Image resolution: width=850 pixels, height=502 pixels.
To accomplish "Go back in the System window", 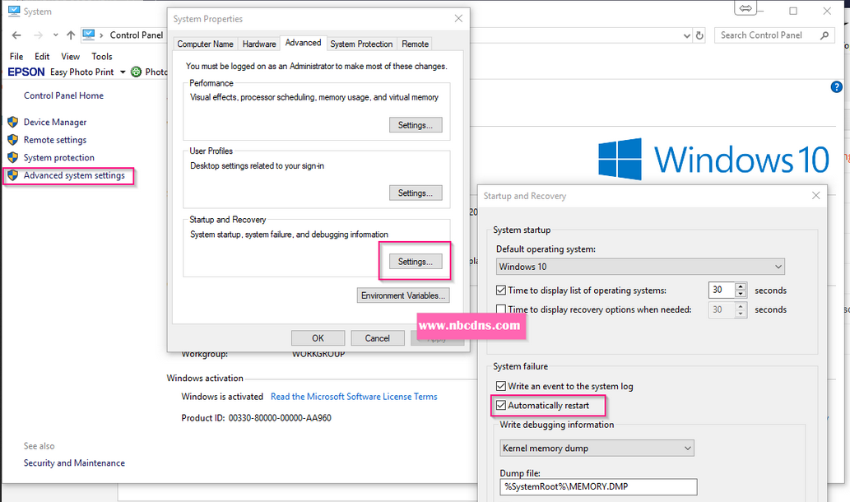I will click(16, 35).
